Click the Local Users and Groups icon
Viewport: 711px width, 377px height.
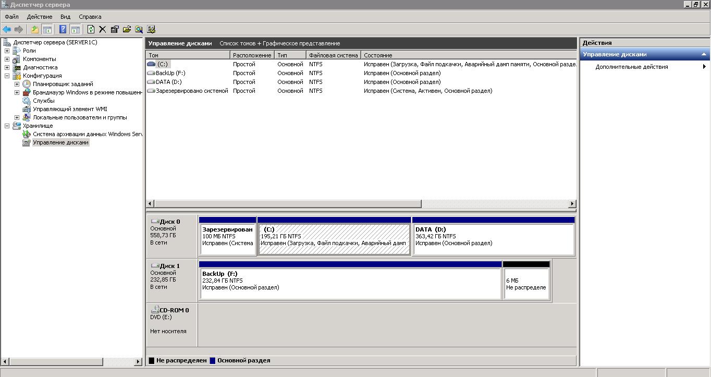click(x=27, y=117)
